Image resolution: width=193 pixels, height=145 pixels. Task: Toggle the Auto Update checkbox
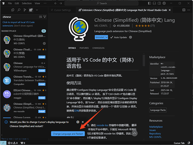(x=111, y=37)
